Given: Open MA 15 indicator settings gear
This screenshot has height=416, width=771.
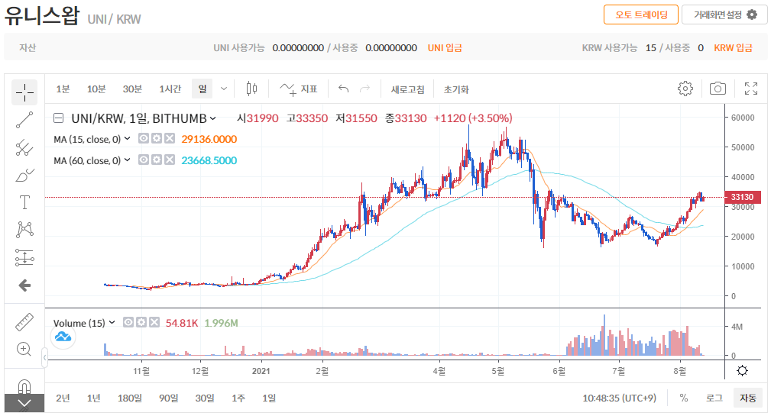Looking at the screenshot, I should point(157,139).
